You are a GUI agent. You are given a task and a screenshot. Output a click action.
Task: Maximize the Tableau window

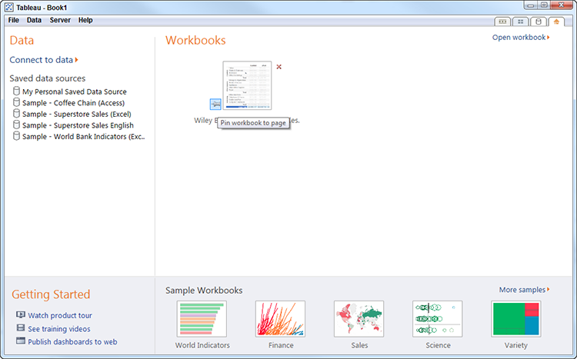tap(543, 5)
